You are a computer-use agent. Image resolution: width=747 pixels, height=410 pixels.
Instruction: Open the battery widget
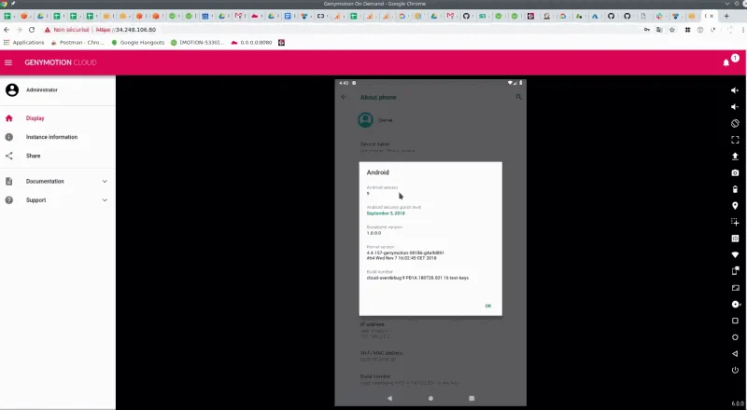coord(735,189)
